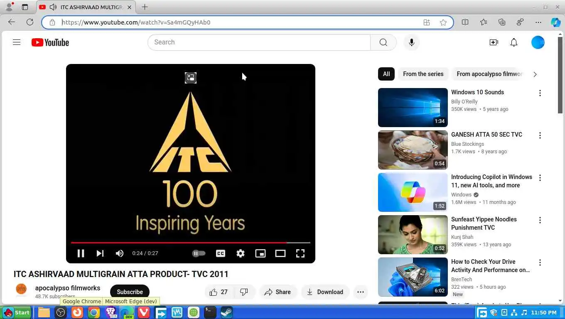Open the Start menu
This screenshot has width=565, height=319.
coord(17,312)
